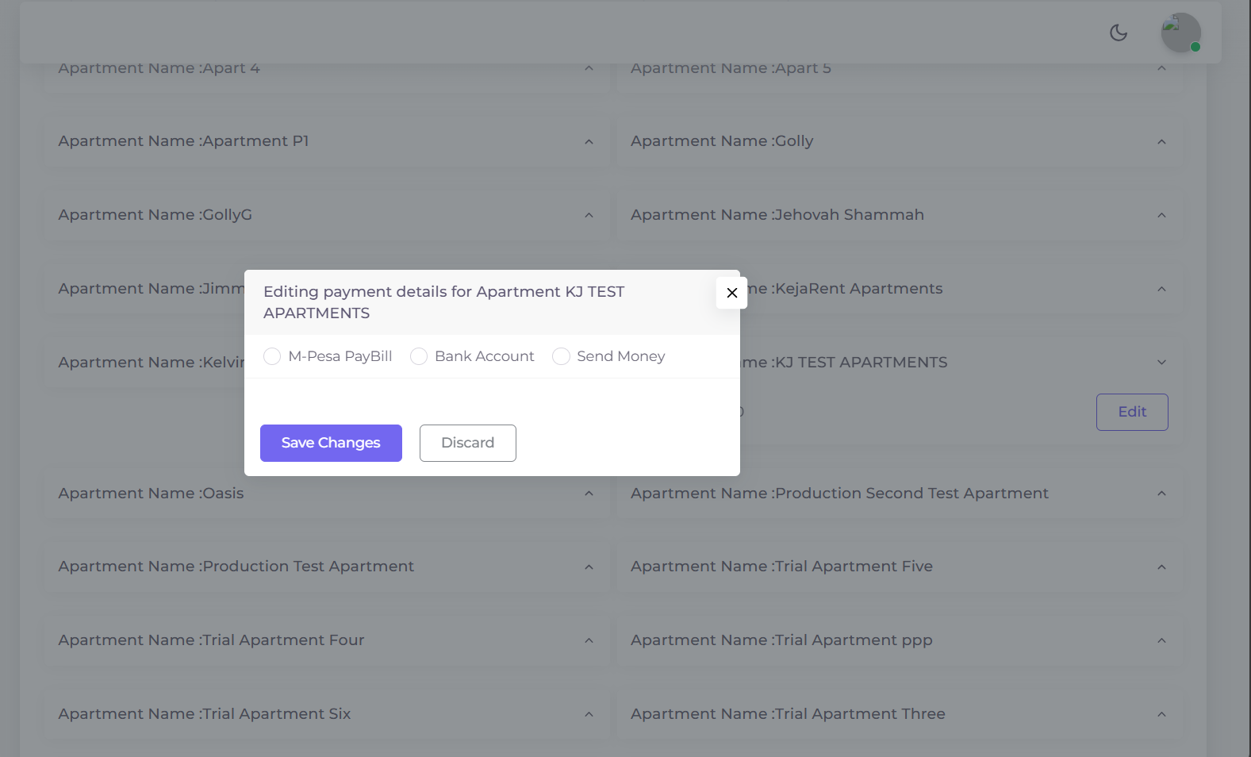The height and width of the screenshot is (757, 1251).
Task: Select the Bank Account radio option
Action: tap(419, 356)
